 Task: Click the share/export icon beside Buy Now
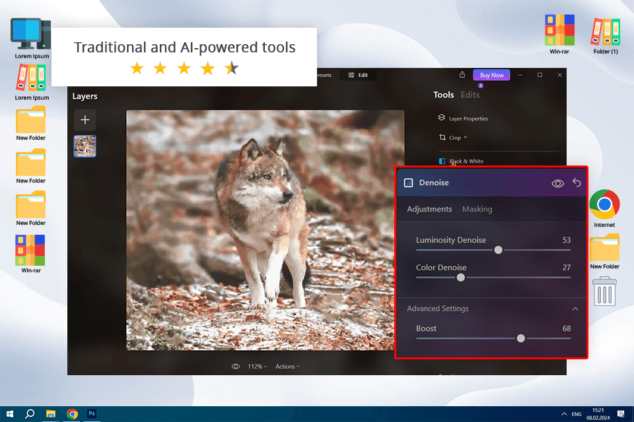pos(462,75)
